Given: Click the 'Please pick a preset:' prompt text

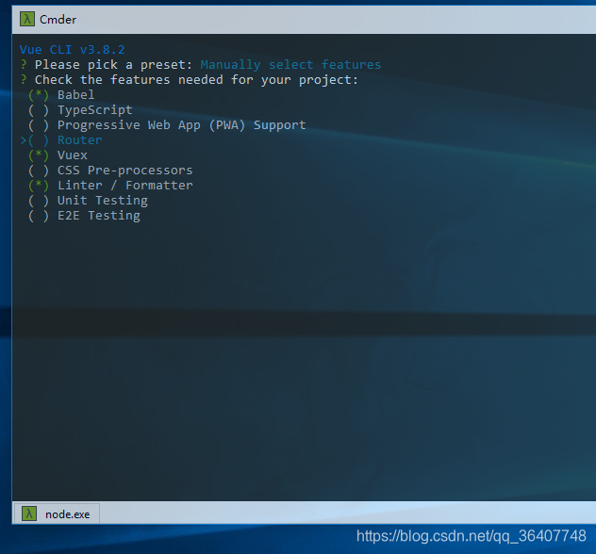Looking at the screenshot, I should pyautogui.click(x=114, y=65).
